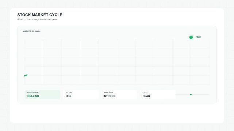Select the STRONG momentum card
The image size is (234, 131).
pyautogui.click(x=119, y=95)
